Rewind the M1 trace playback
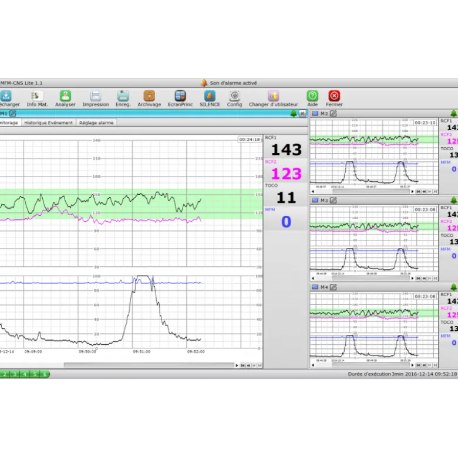The height and width of the screenshot is (458, 458). tap(248, 365)
